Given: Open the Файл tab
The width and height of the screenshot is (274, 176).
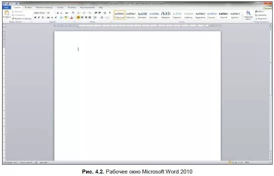Looking at the screenshot, I should point(7,8).
